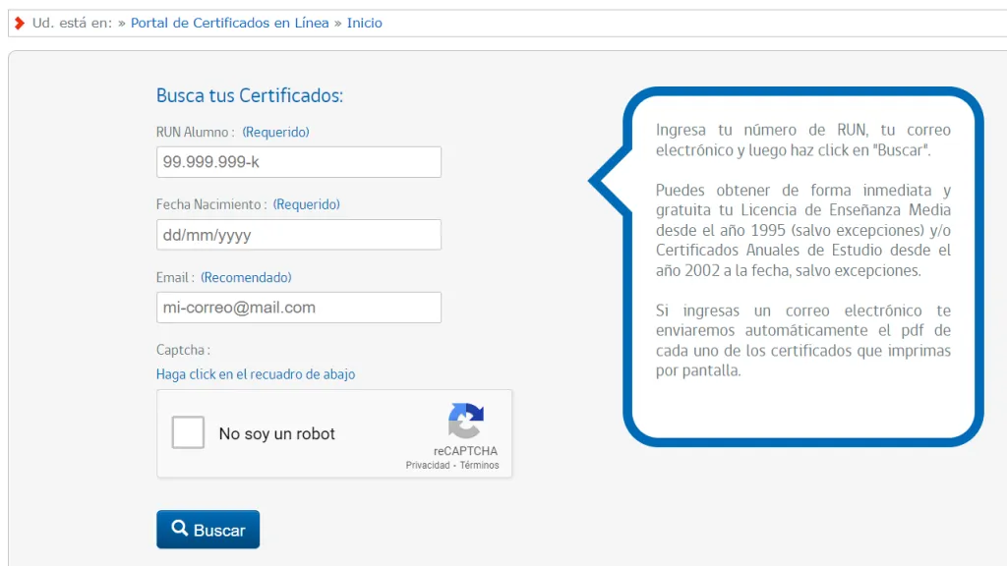Open 'Portal de Certificados en Línea' breadcrumb
Viewport: 1007px width, 566px height.
pyautogui.click(x=229, y=24)
